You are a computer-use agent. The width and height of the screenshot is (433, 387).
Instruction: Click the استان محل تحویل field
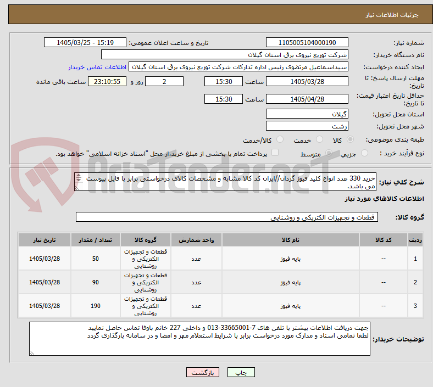tap(307, 114)
